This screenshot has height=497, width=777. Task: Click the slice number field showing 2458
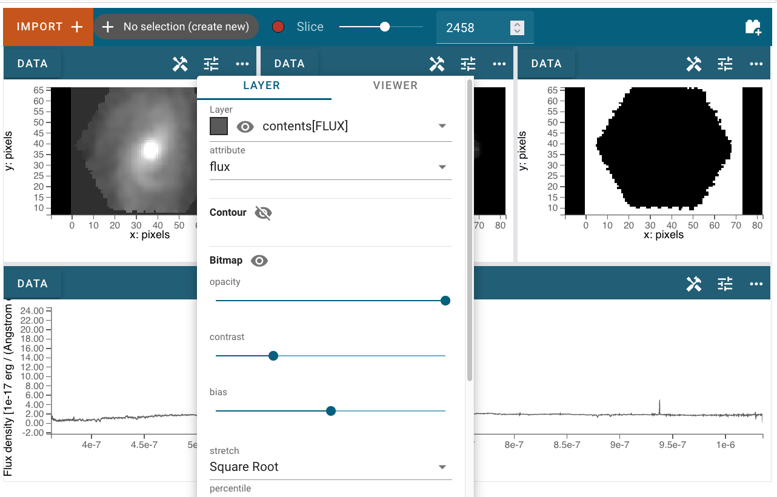pos(474,28)
